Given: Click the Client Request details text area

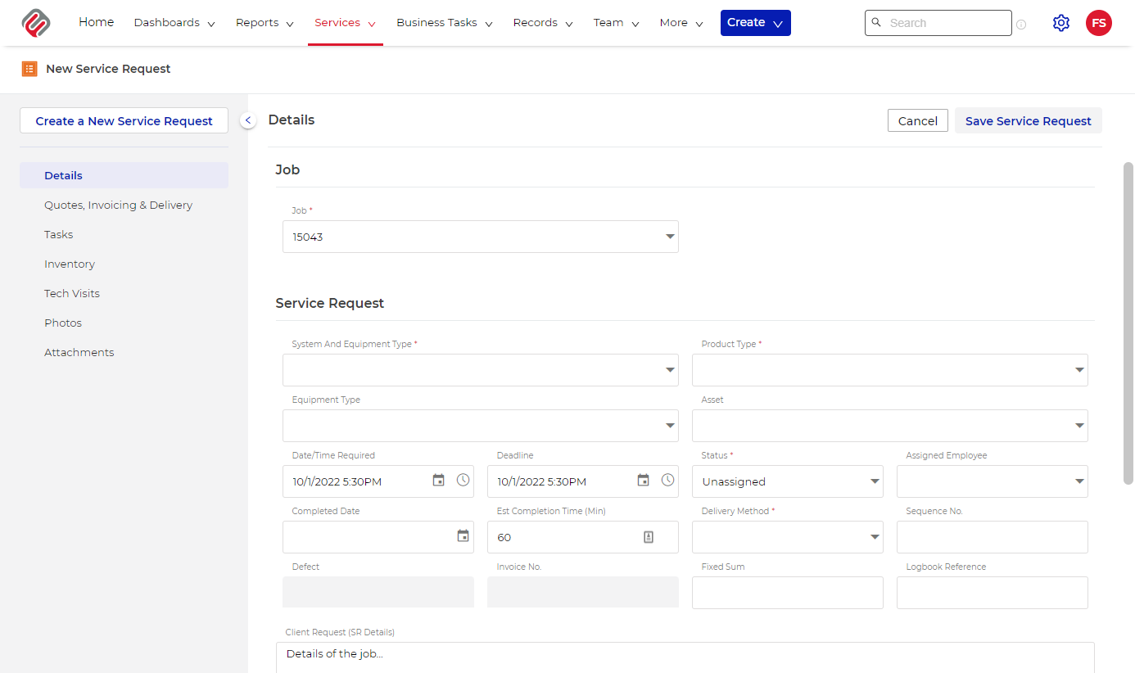Looking at the screenshot, I should click(685, 657).
